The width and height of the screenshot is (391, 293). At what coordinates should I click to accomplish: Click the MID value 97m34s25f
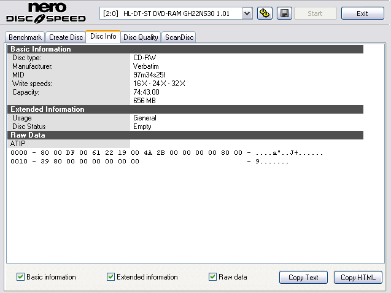click(x=149, y=75)
